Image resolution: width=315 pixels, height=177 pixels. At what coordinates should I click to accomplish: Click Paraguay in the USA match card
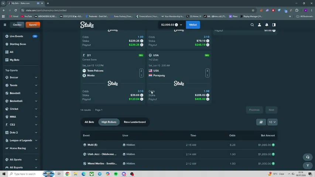[x=159, y=76]
